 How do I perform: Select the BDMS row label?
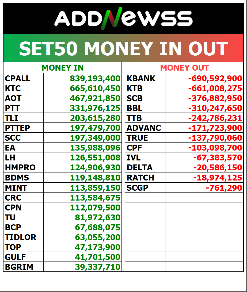tap(17, 178)
